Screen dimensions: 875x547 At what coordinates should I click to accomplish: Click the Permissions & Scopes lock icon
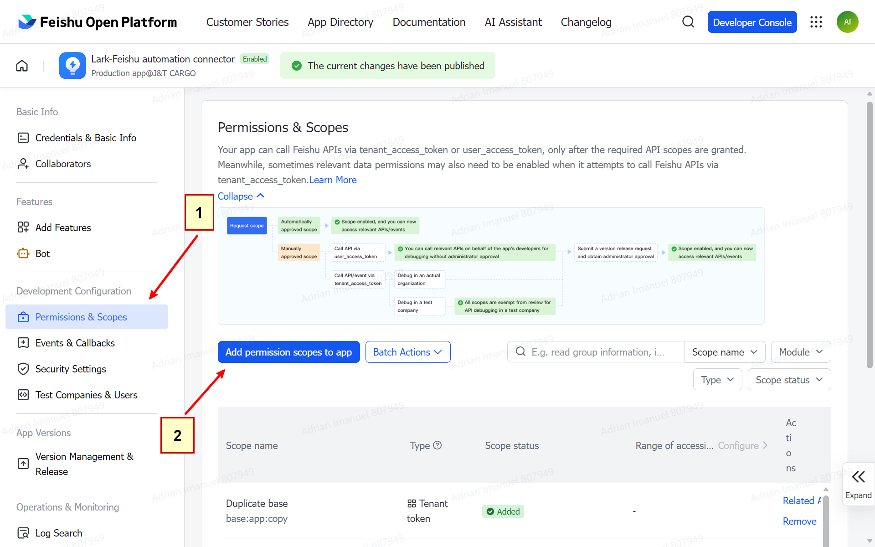[x=23, y=317]
